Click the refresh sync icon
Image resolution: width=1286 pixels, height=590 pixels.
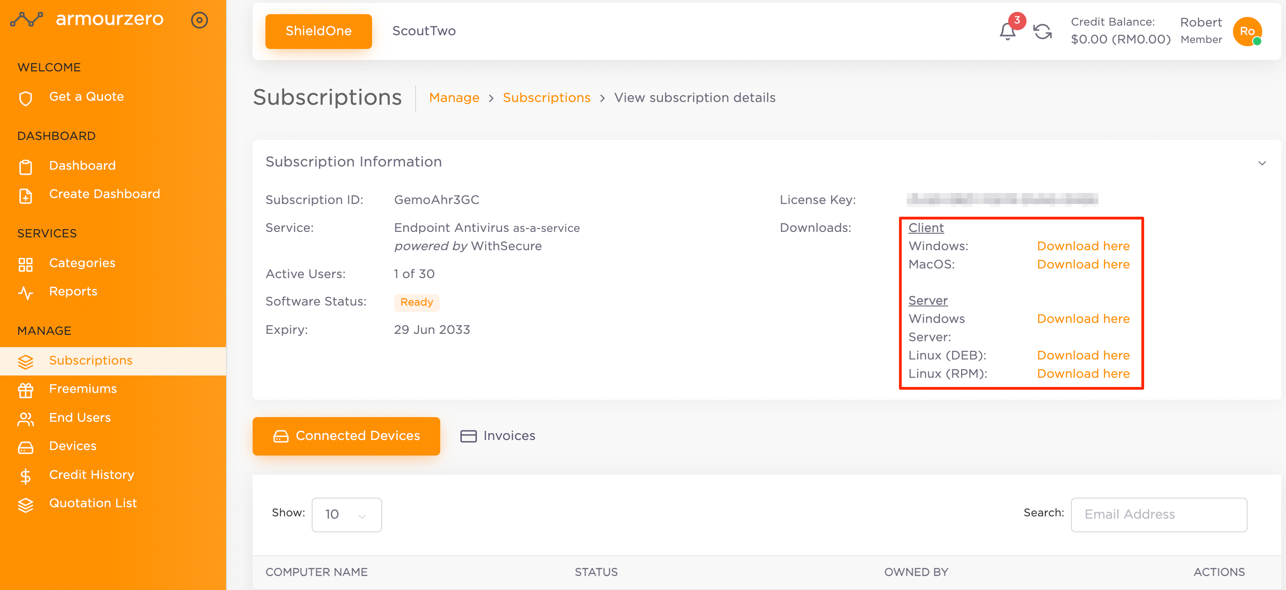1042,32
